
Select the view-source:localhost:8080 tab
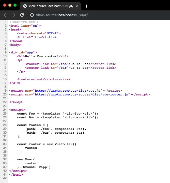[x=50, y=6]
